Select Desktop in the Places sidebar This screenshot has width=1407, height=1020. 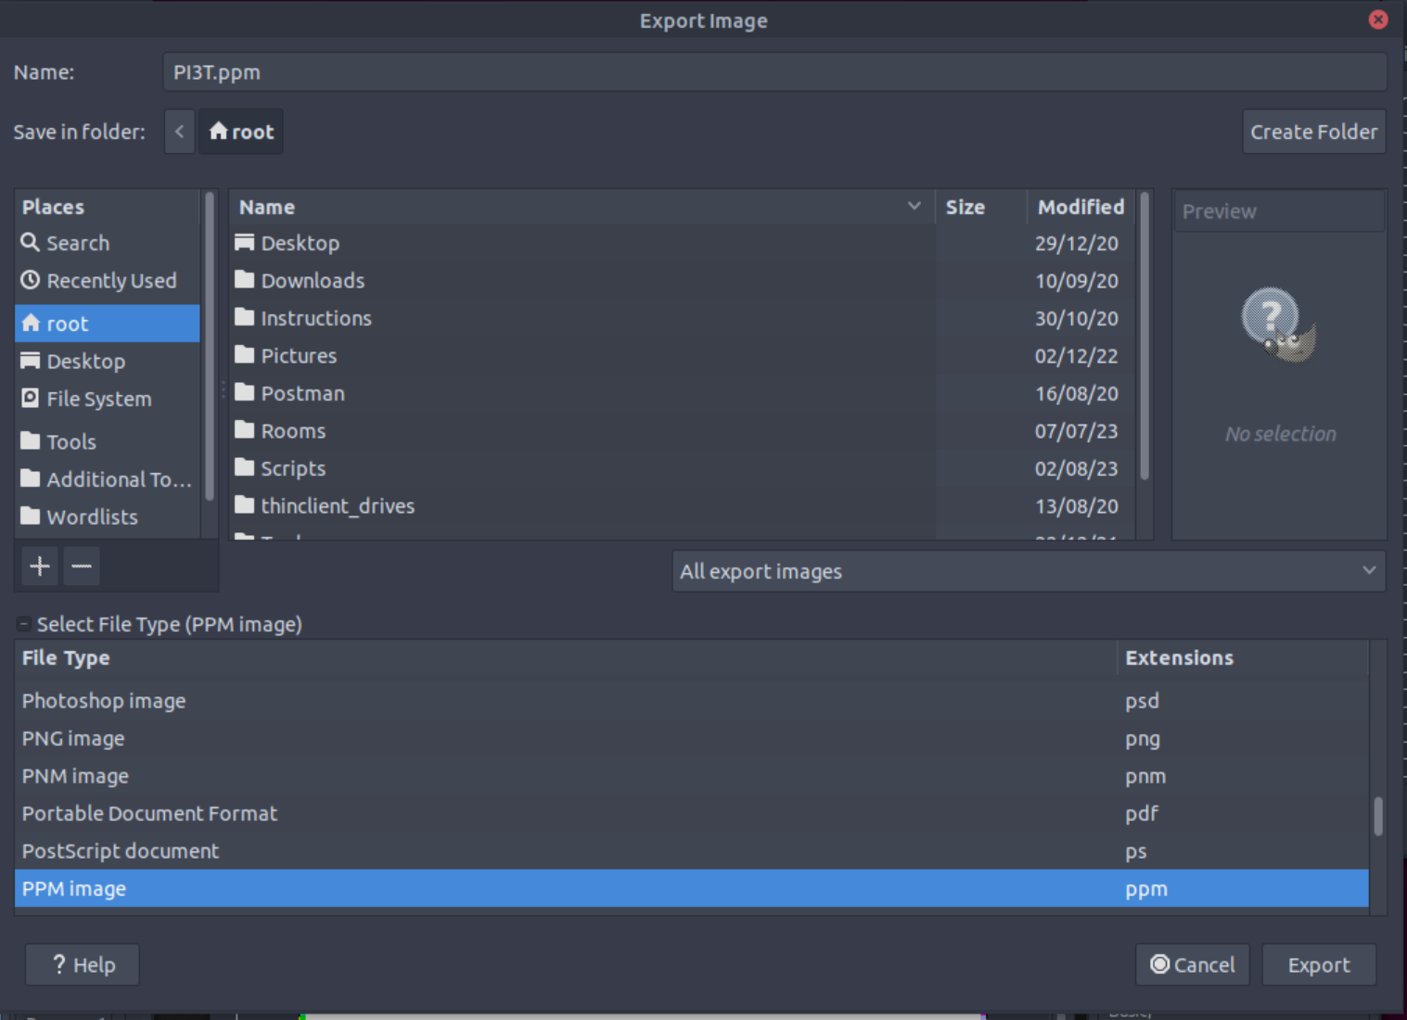[x=108, y=362]
